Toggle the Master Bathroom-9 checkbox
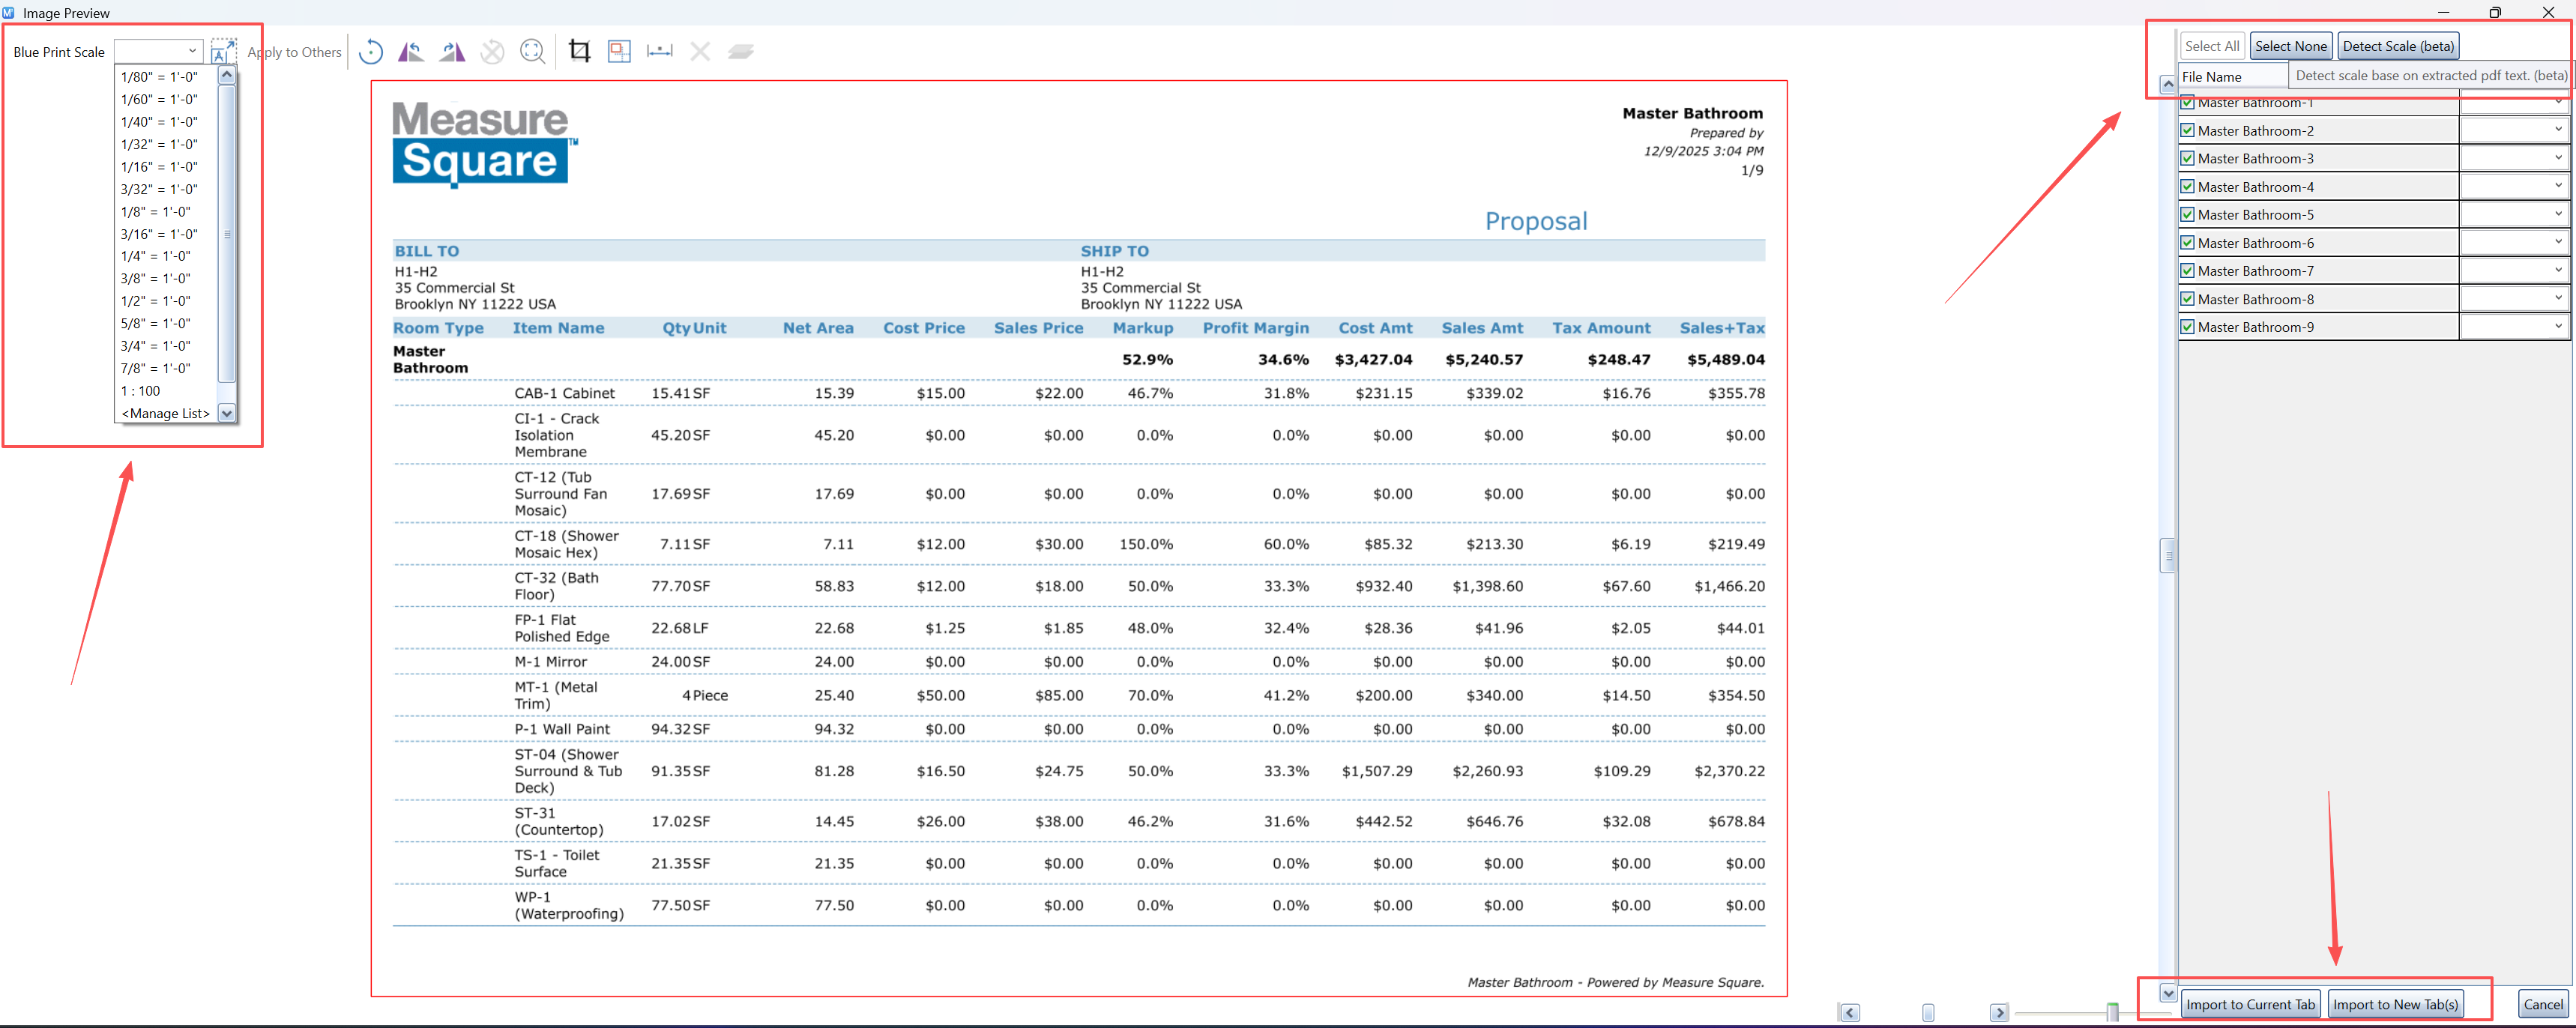Screen dimensions: 2576x1028 tap(2188, 327)
